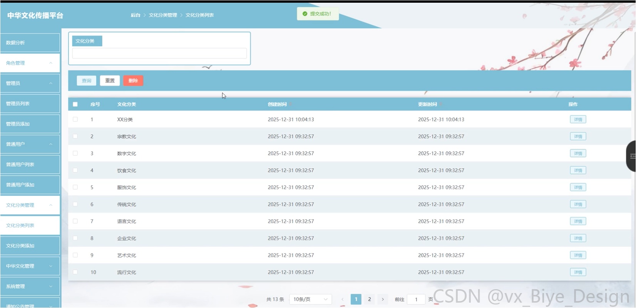Navigate to 普通用户列表

tap(30, 164)
